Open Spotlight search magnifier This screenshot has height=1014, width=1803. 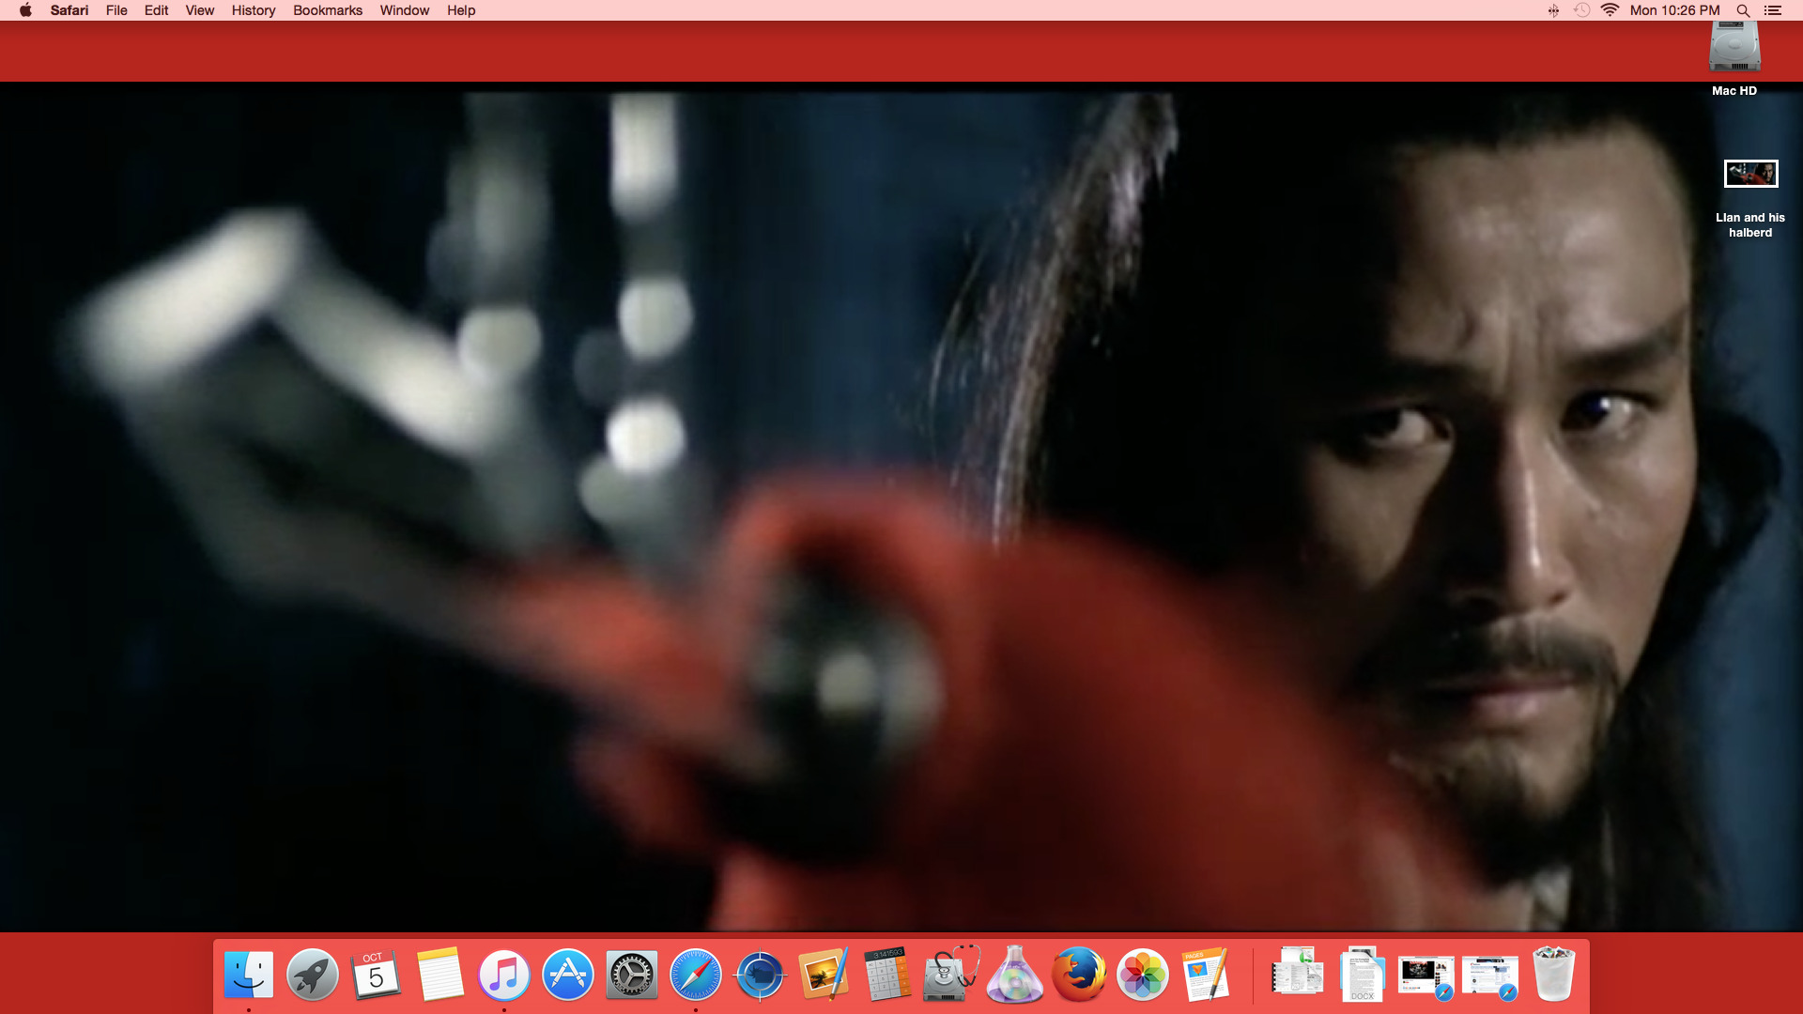[1743, 10]
